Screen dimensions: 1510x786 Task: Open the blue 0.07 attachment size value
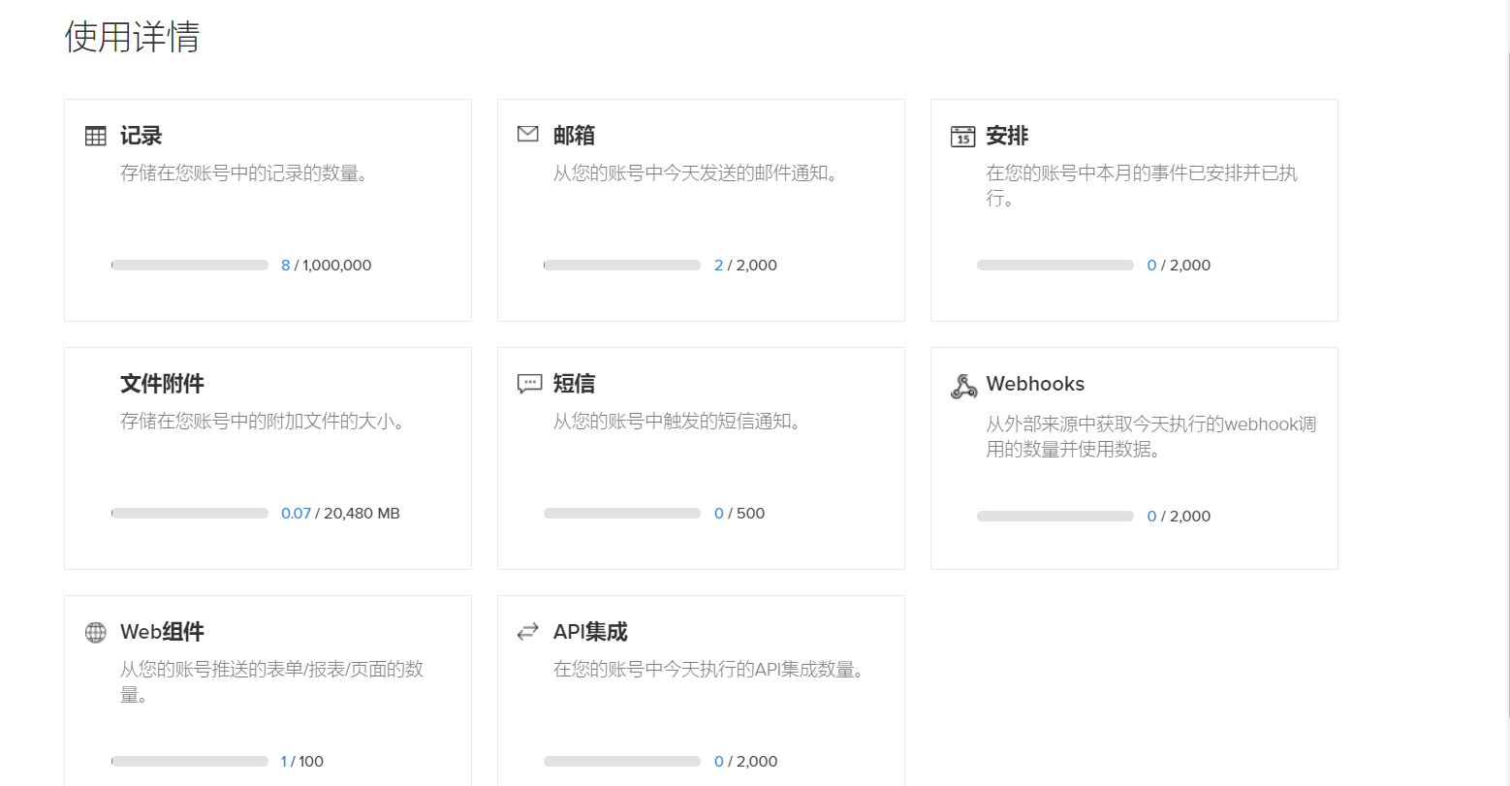pyautogui.click(x=296, y=514)
